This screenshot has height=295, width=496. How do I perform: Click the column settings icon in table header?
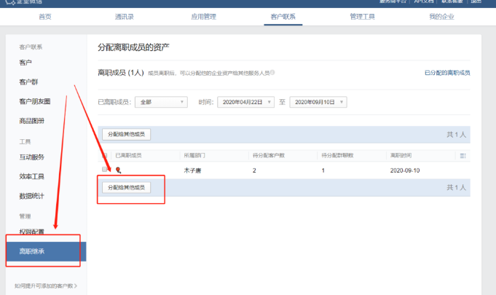coord(463,156)
